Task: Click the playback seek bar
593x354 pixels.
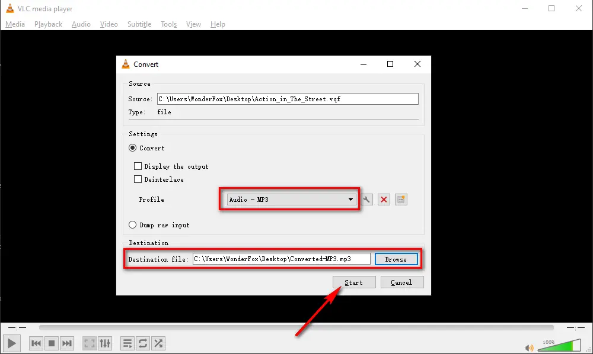Action: pyautogui.click(x=296, y=327)
